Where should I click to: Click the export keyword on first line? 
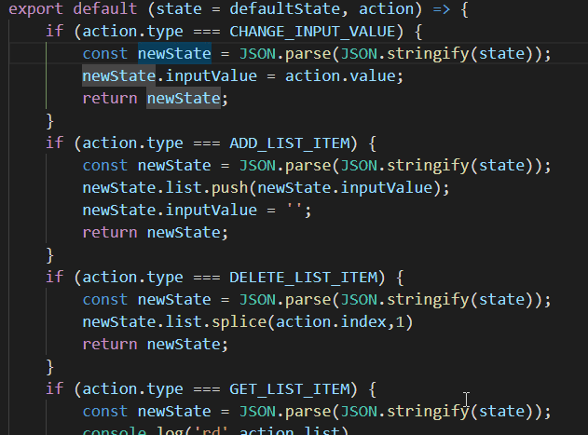point(35,8)
